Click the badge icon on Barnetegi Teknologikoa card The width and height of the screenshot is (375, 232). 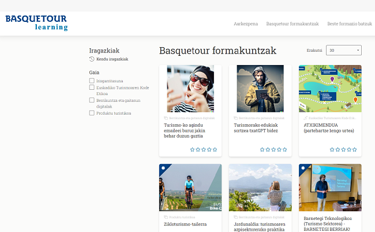point(303,169)
